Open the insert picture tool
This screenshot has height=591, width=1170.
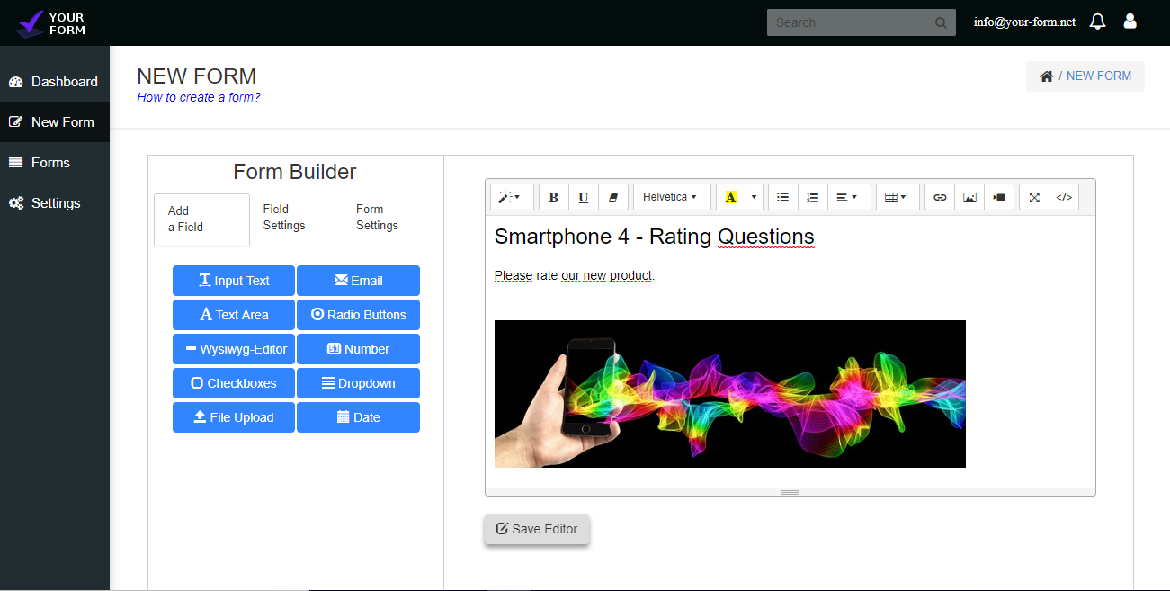pos(969,197)
